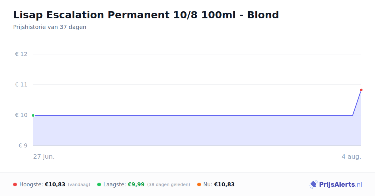This screenshot has height=196, width=375.
Task: Click the orange Nu legend dot
Action: [199, 184]
